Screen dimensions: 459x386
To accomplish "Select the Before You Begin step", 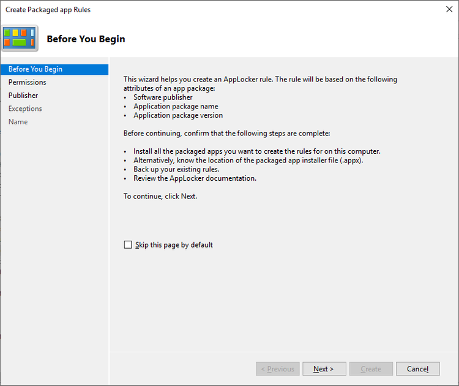I will (35, 69).
